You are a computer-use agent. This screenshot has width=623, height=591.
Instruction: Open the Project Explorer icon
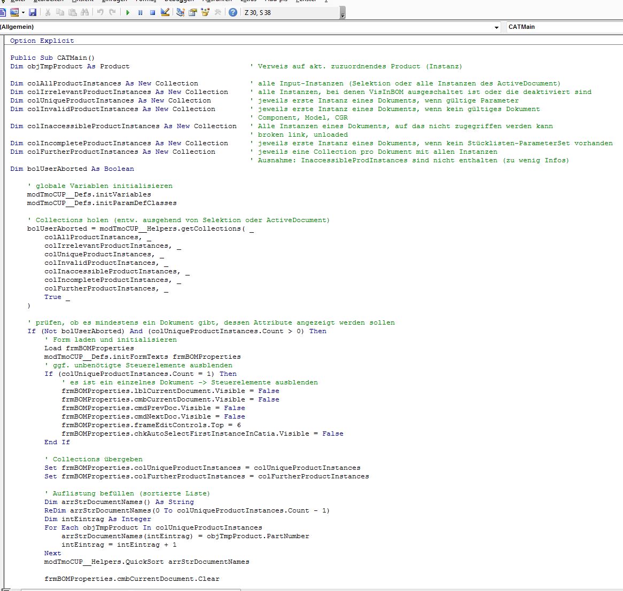[x=181, y=12]
